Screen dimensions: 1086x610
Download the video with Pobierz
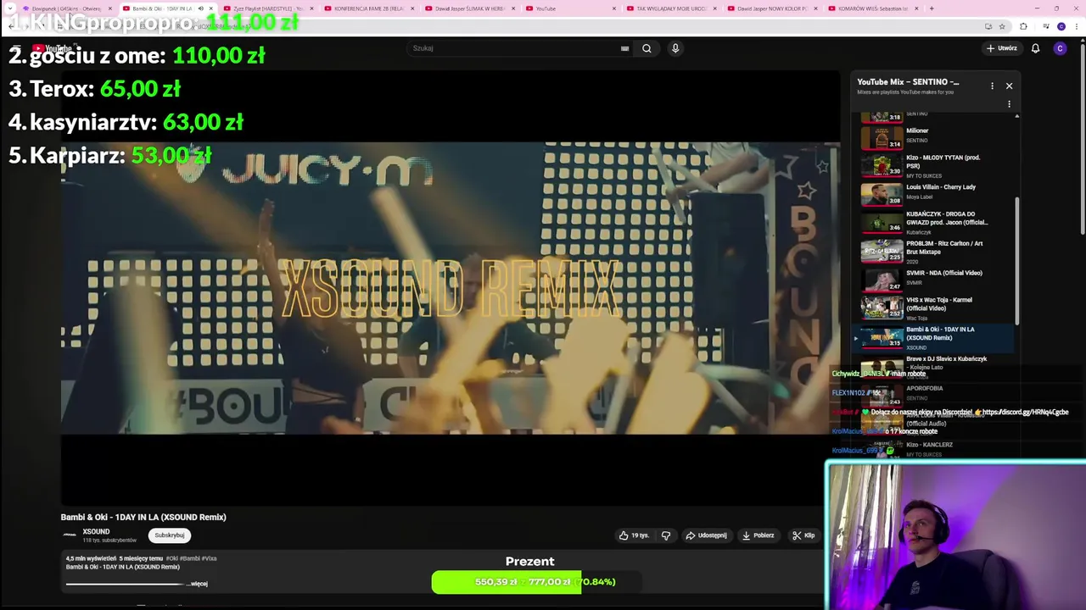click(759, 535)
